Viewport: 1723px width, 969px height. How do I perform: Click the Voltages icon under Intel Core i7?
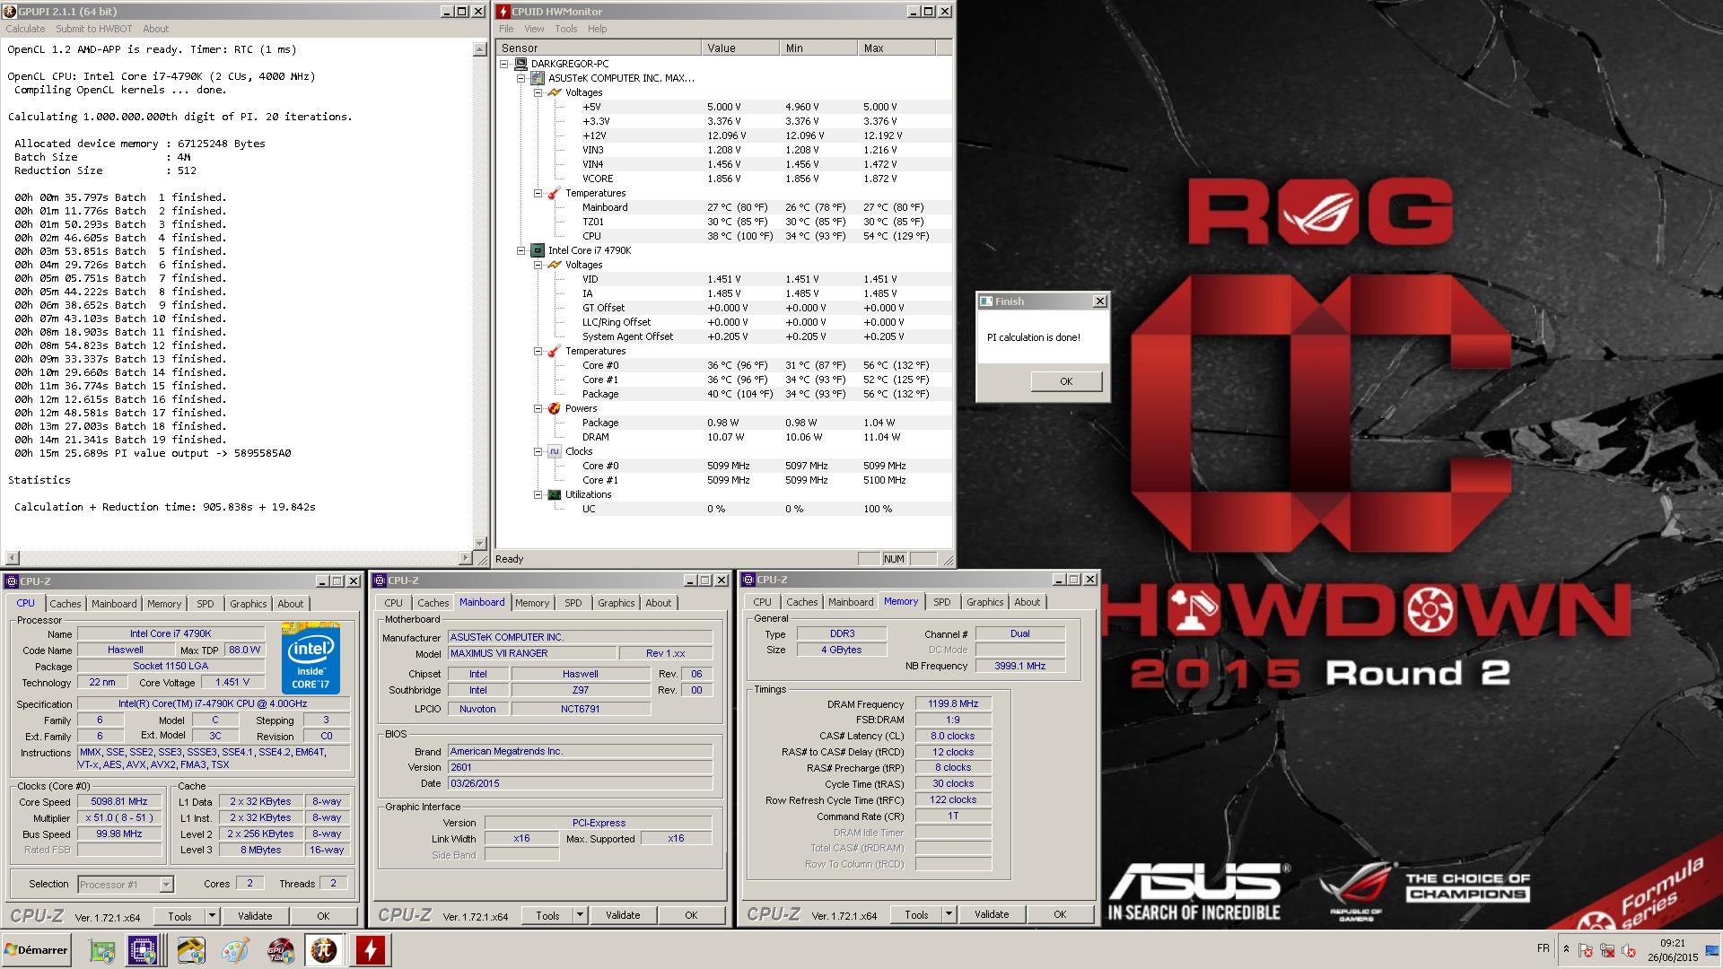pyautogui.click(x=555, y=265)
